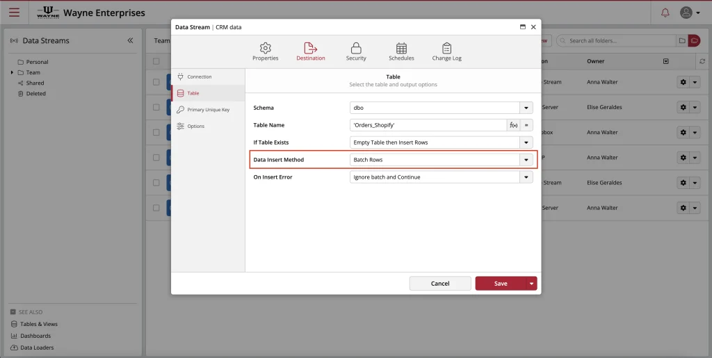The width and height of the screenshot is (712, 358).
Task: Click the red folder toggle icon
Action: tap(695, 40)
